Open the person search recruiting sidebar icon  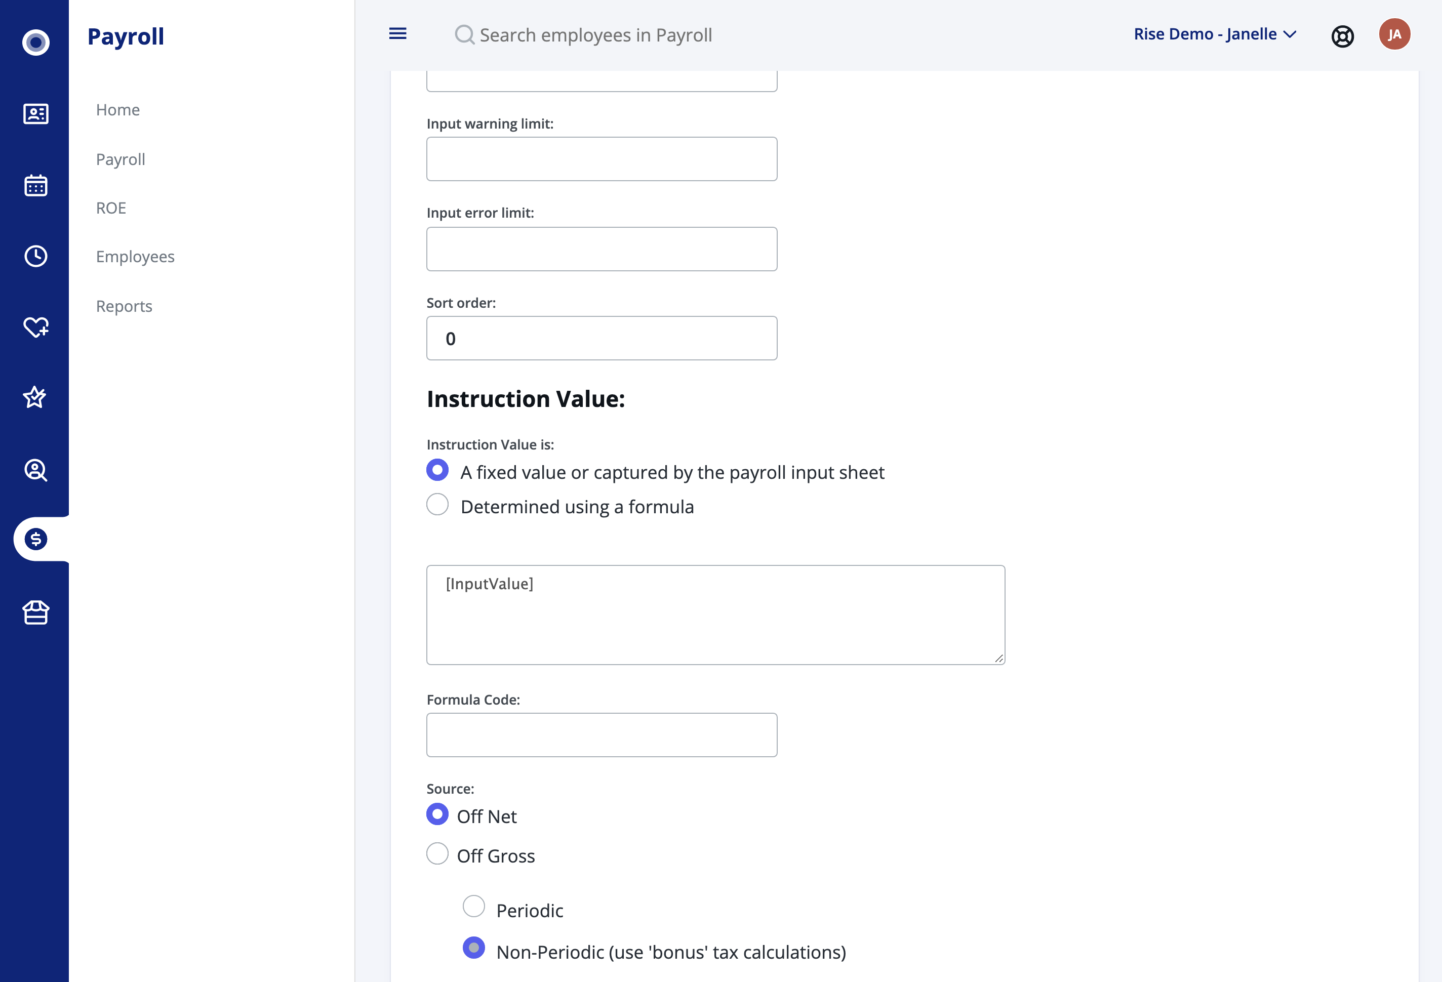[x=35, y=470]
